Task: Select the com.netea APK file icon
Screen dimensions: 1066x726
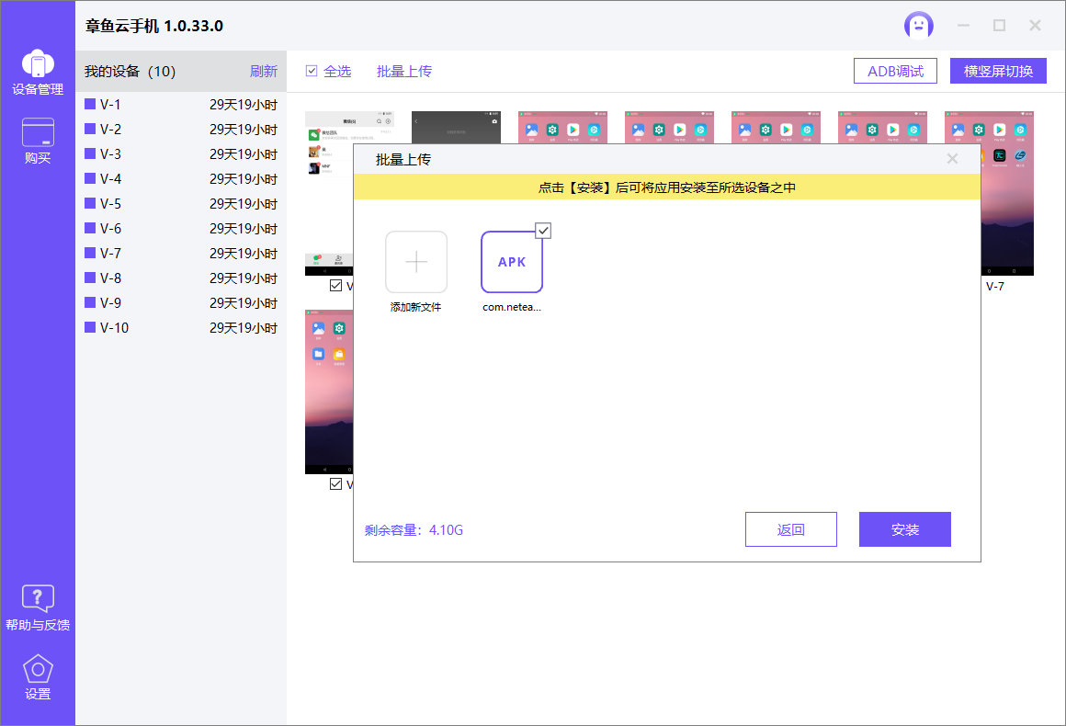Action: tap(512, 262)
